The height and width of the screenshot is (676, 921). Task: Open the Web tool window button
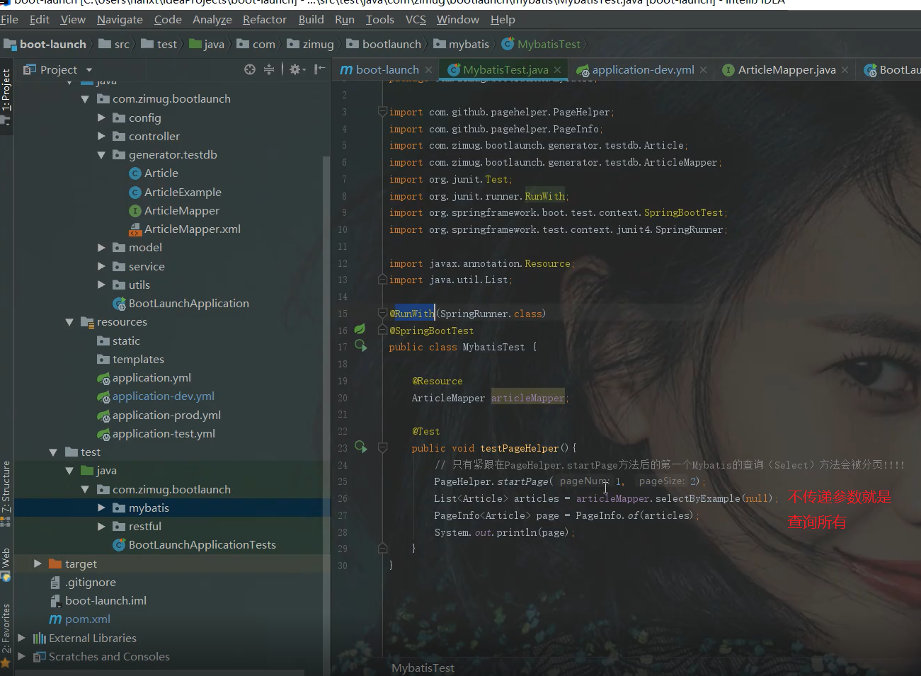point(6,564)
